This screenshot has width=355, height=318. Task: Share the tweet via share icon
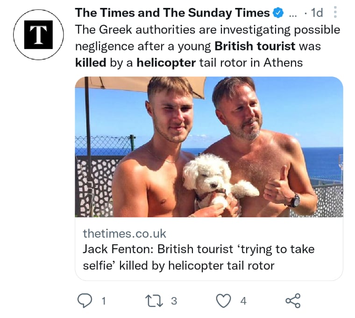(293, 301)
